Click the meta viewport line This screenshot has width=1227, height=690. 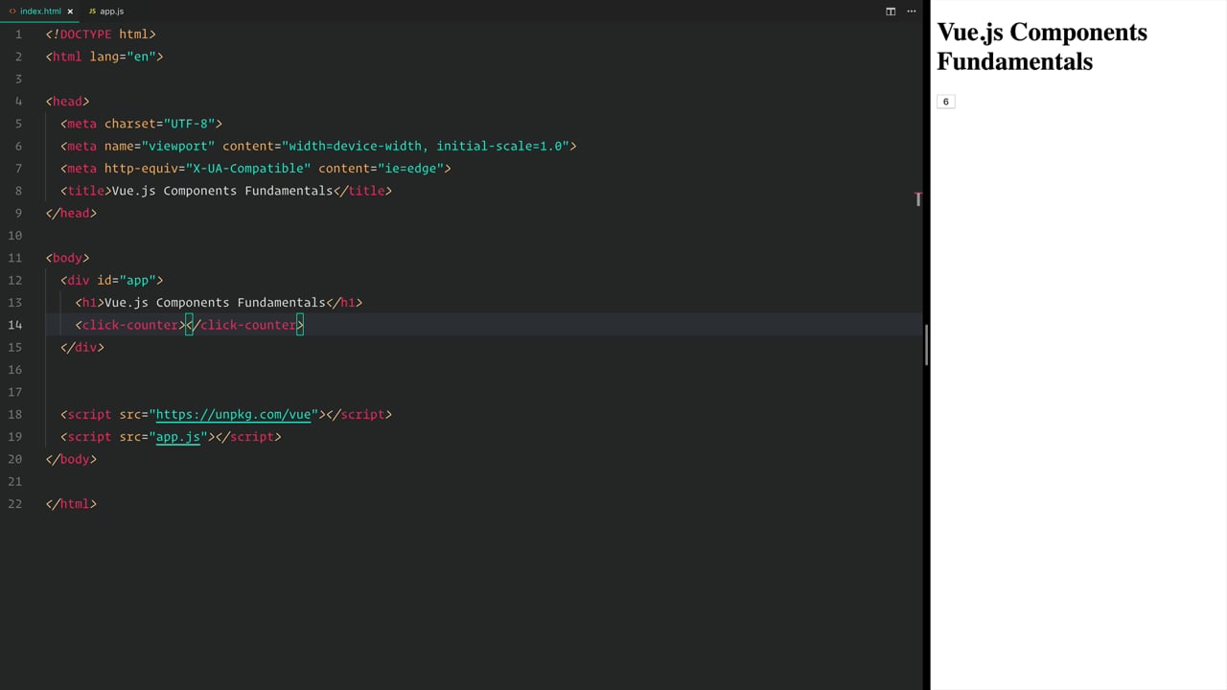(318, 146)
